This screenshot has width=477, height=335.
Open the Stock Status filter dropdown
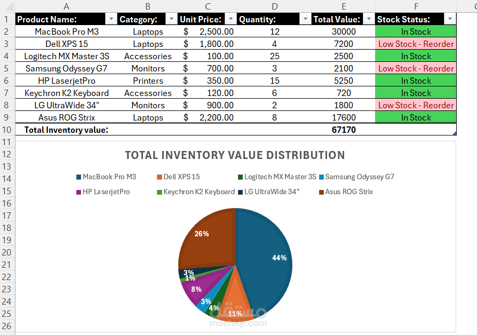(450, 19)
